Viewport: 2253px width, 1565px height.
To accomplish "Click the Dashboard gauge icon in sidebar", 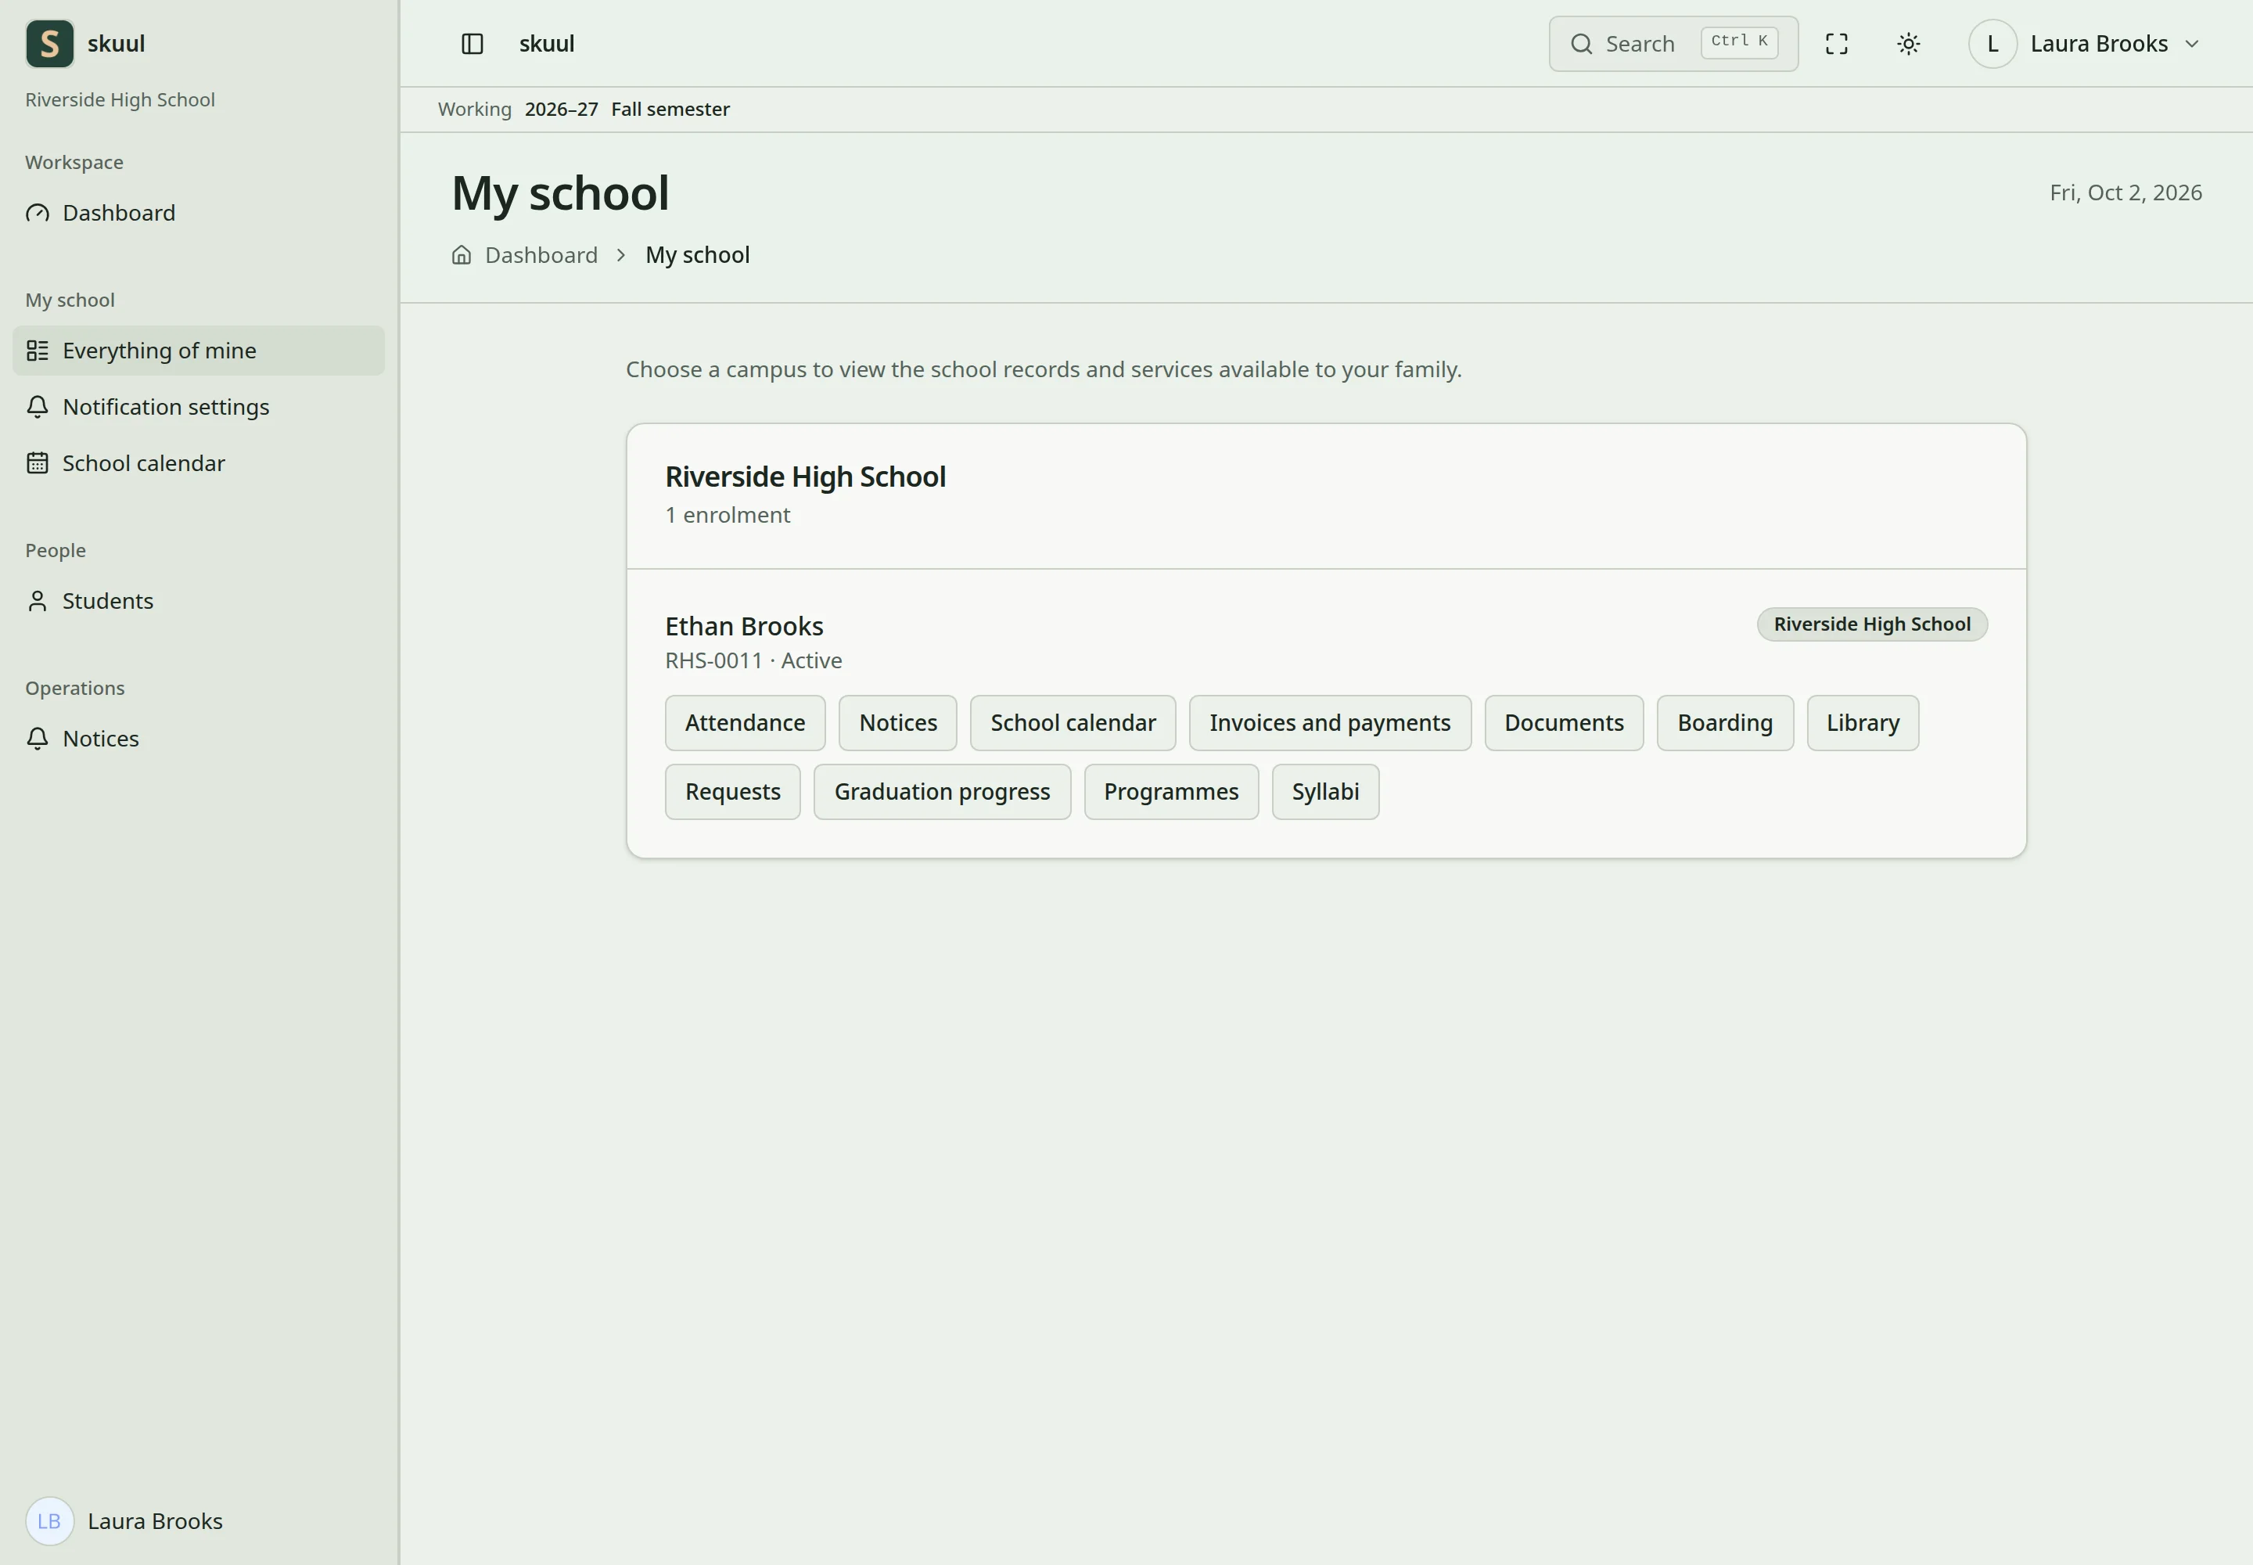I will [38, 213].
